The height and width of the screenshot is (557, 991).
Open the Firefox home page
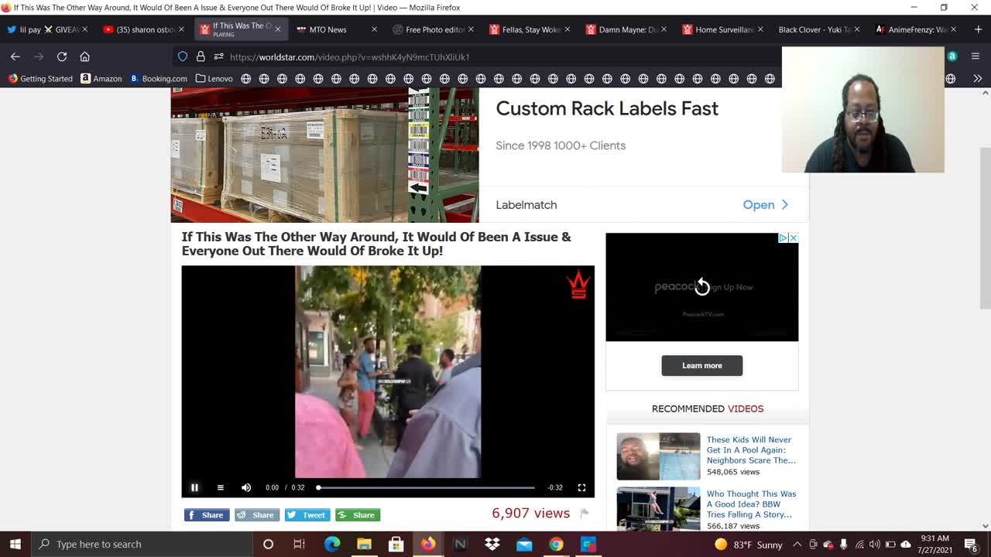click(85, 56)
